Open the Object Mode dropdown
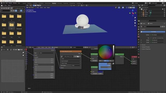The height and width of the screenshot is (93, 166). (x=31, y=7)
